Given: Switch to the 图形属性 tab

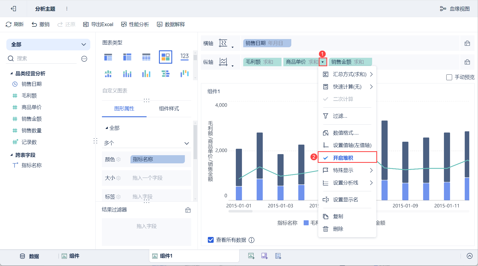Looking at the screenshot, I should (x=124, y=108).
